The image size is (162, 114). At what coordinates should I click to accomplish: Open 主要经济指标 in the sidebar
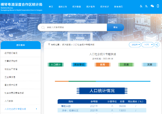pos(21,61)
